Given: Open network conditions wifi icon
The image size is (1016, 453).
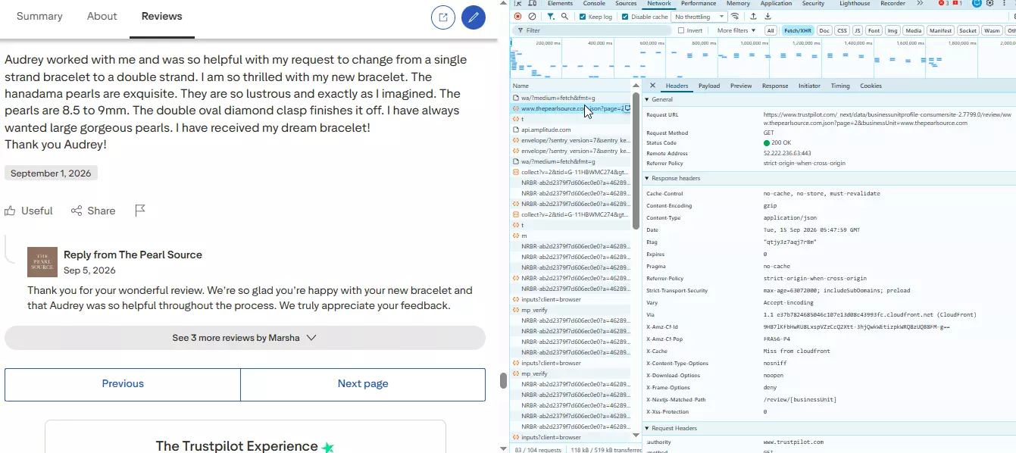Looking at the screenshot, I should 735,17.
